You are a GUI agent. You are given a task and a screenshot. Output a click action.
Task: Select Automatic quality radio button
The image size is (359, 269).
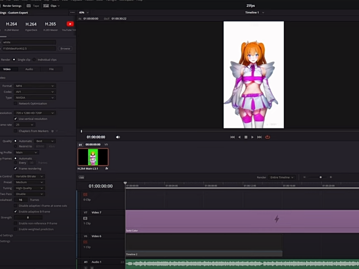pyautogui.click(x=16, y=141)
